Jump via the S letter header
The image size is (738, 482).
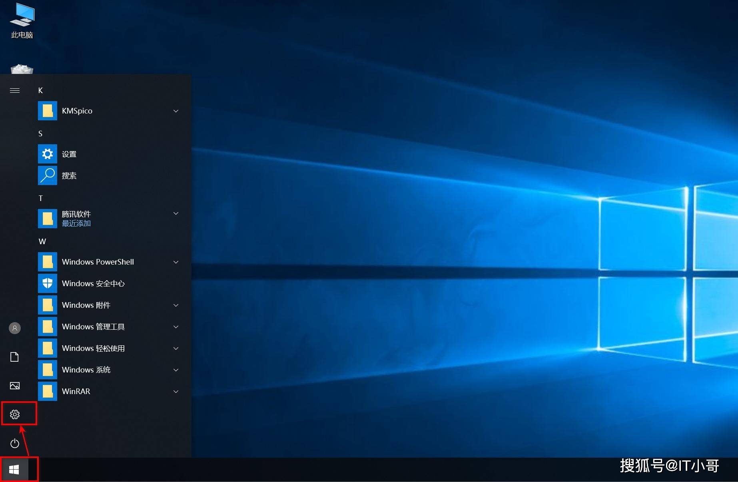(x=40, y=133)
